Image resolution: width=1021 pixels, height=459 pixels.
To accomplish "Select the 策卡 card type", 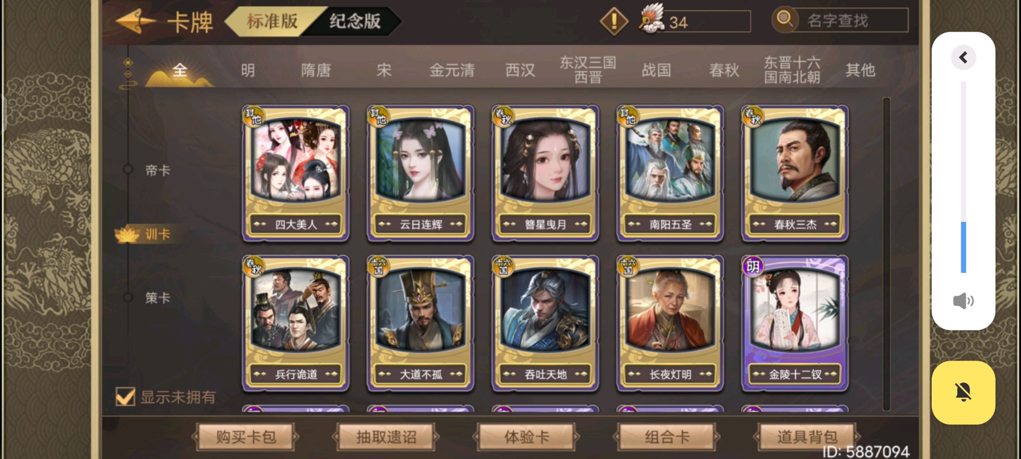I will (x=157, y=298).
